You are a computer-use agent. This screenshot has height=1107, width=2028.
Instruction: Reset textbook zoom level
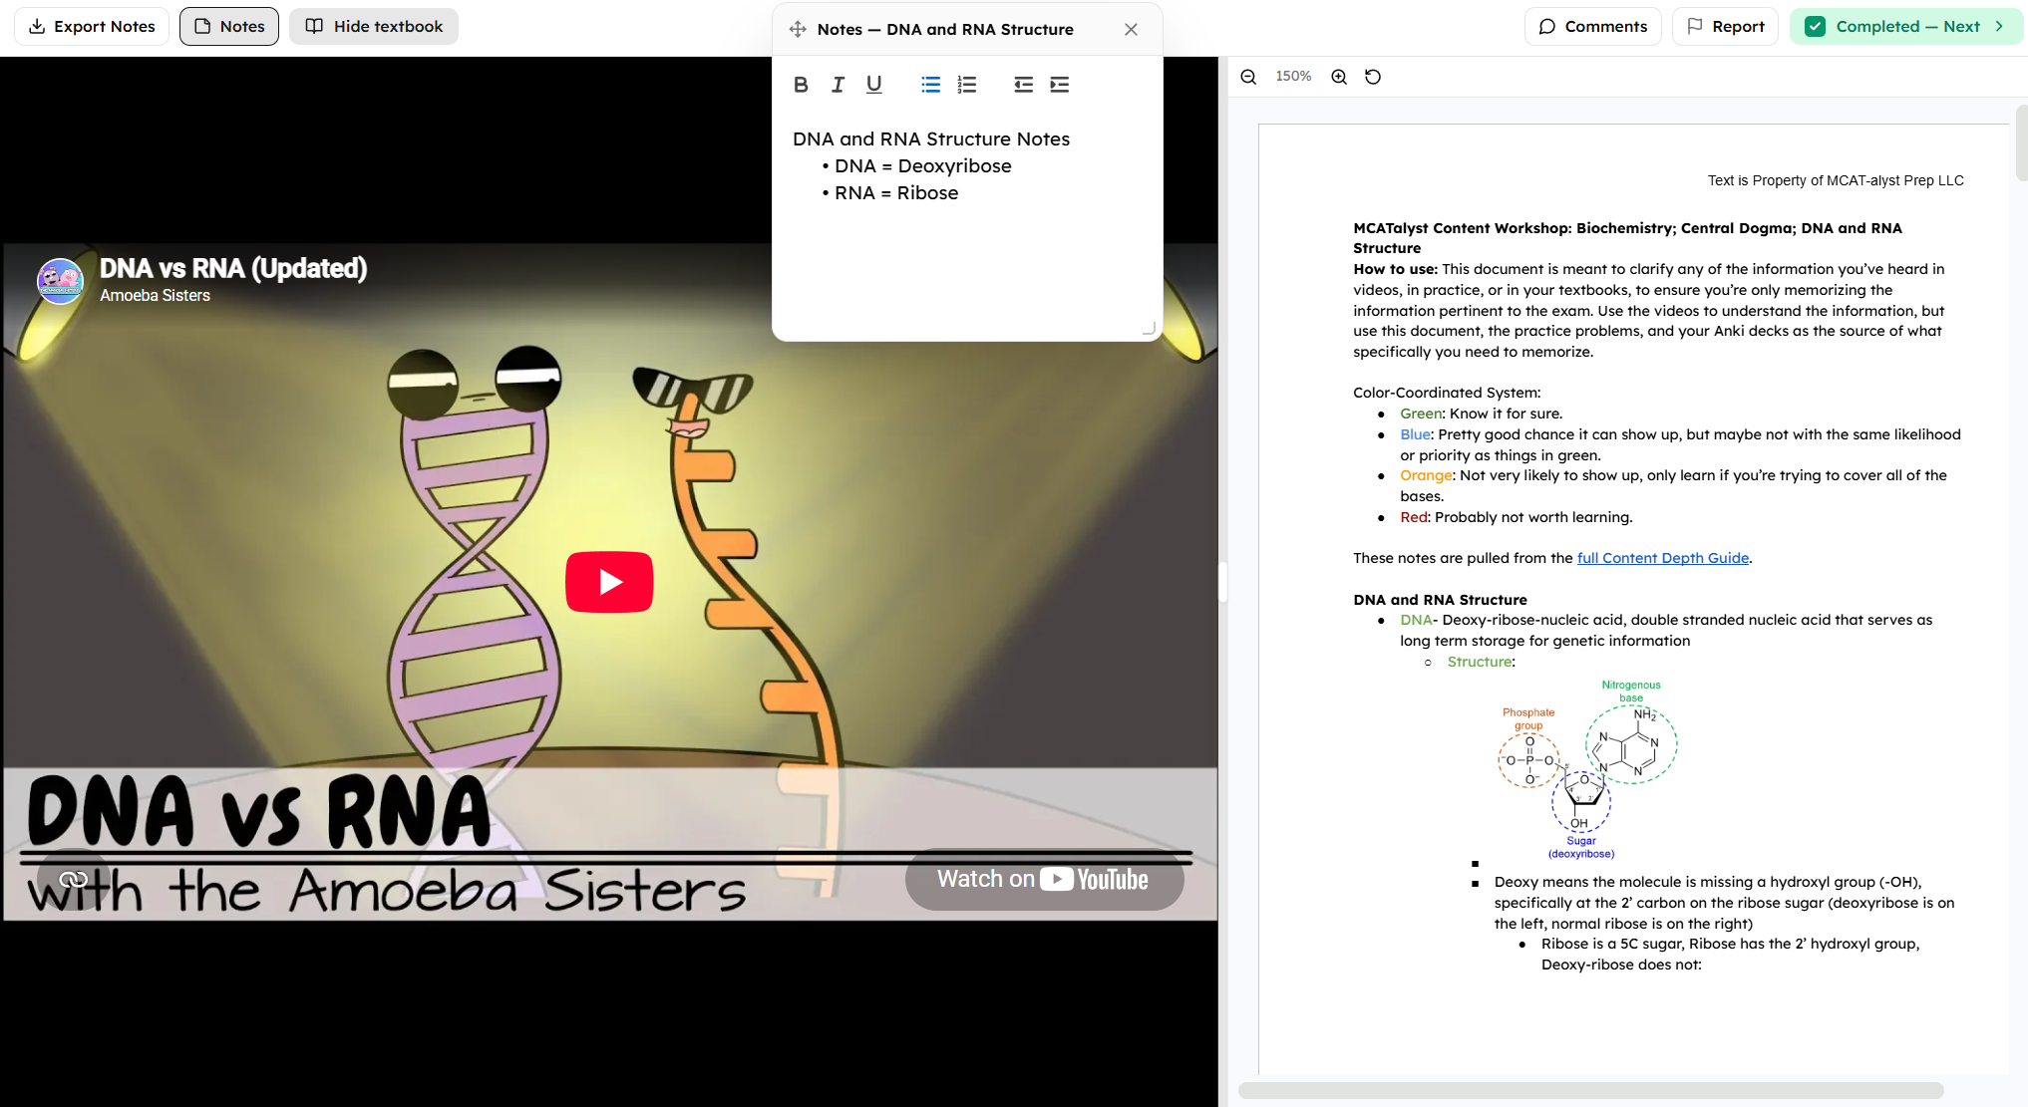(1373, 77)
